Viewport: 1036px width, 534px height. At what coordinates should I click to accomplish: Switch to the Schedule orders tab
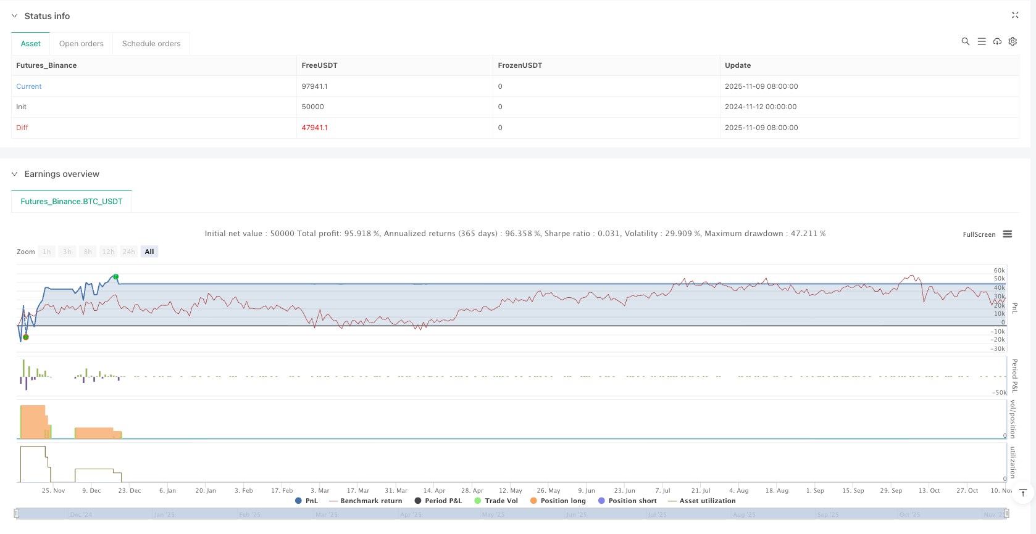pyautogui.click(x=151, y=44)
